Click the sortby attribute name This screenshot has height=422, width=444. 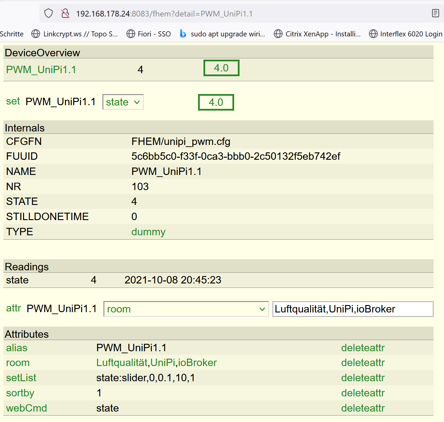[20, 393]
